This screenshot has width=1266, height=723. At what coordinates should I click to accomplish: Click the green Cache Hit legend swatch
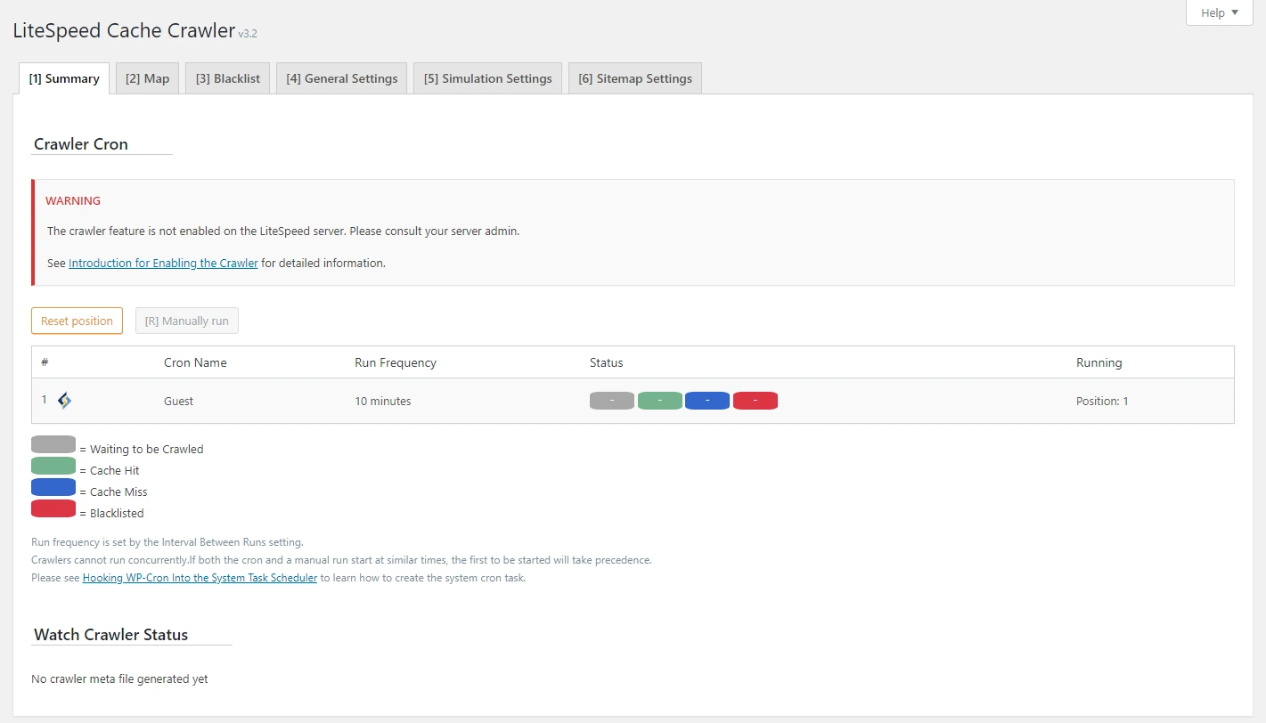[x=53, y=466]
